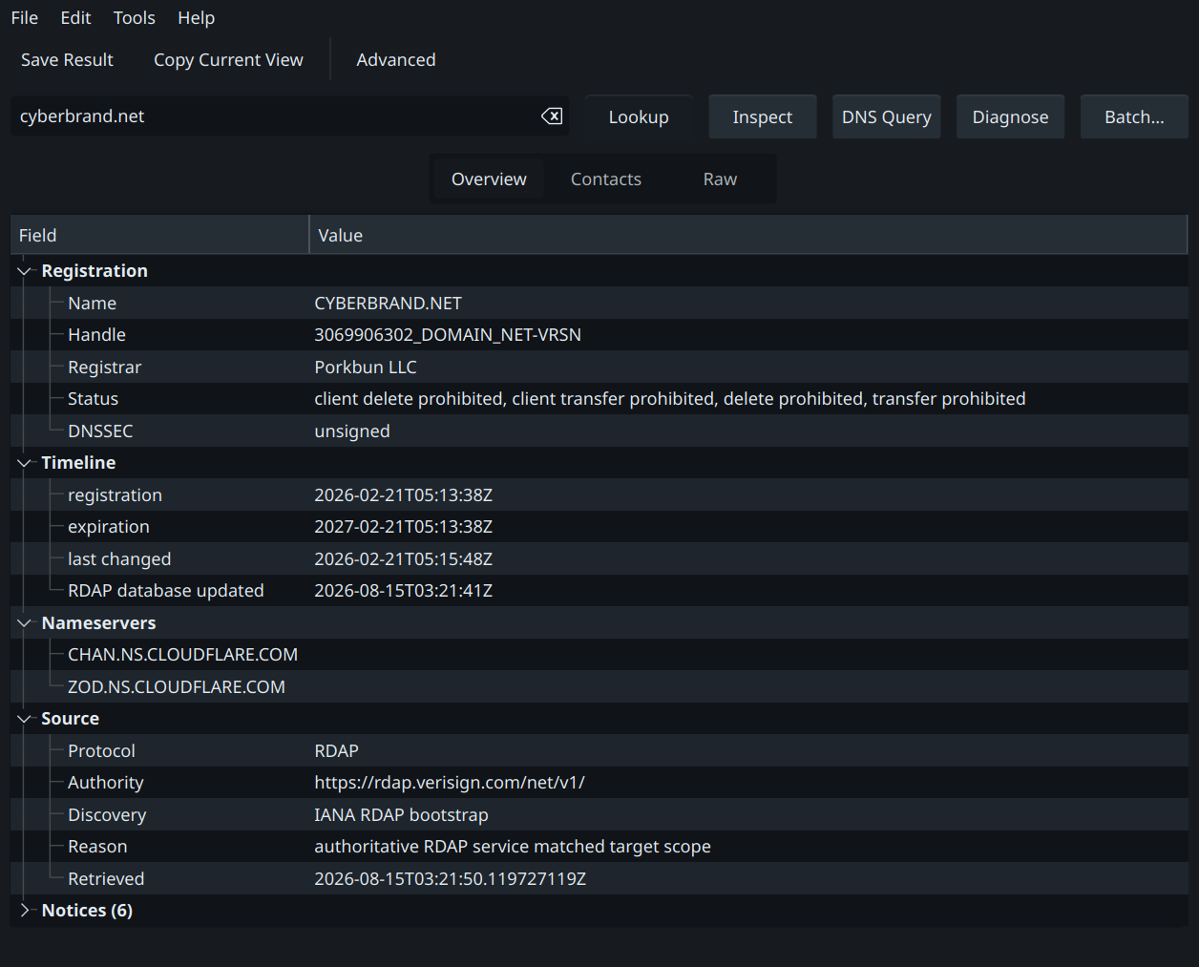Click the authoritative RDAP service reason value
The width and height of the screenshot is (1199, 967).
(x=513, y=847)
